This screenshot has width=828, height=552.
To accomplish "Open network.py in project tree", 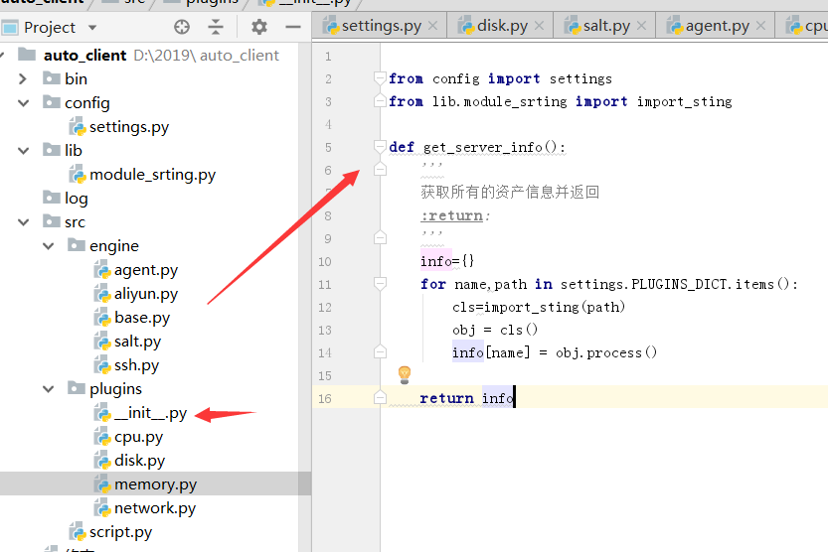I will click(x=155, y=508).
